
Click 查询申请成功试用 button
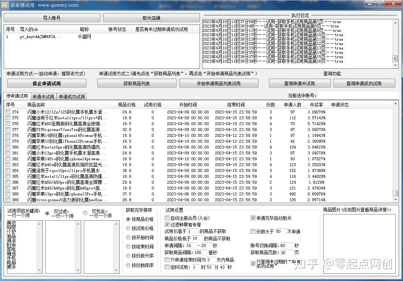point(364,83)
